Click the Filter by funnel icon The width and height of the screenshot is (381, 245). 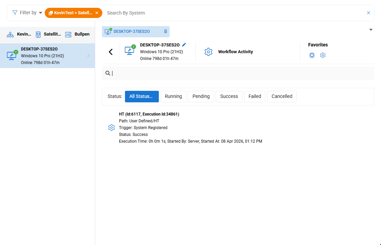(x=15, y=13)
